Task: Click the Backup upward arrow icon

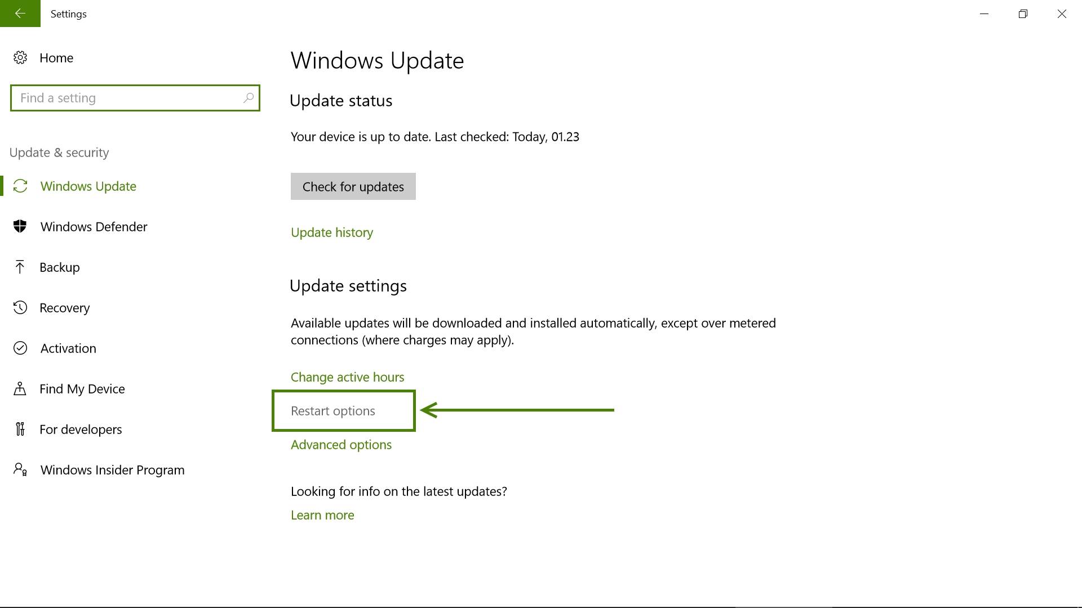Action: click(20, 267)
